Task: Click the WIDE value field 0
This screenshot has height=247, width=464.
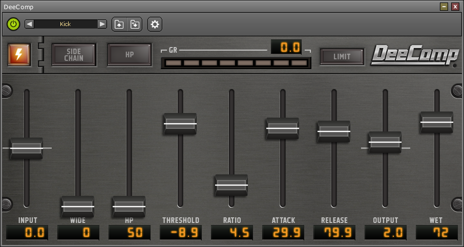Action: 78,233
